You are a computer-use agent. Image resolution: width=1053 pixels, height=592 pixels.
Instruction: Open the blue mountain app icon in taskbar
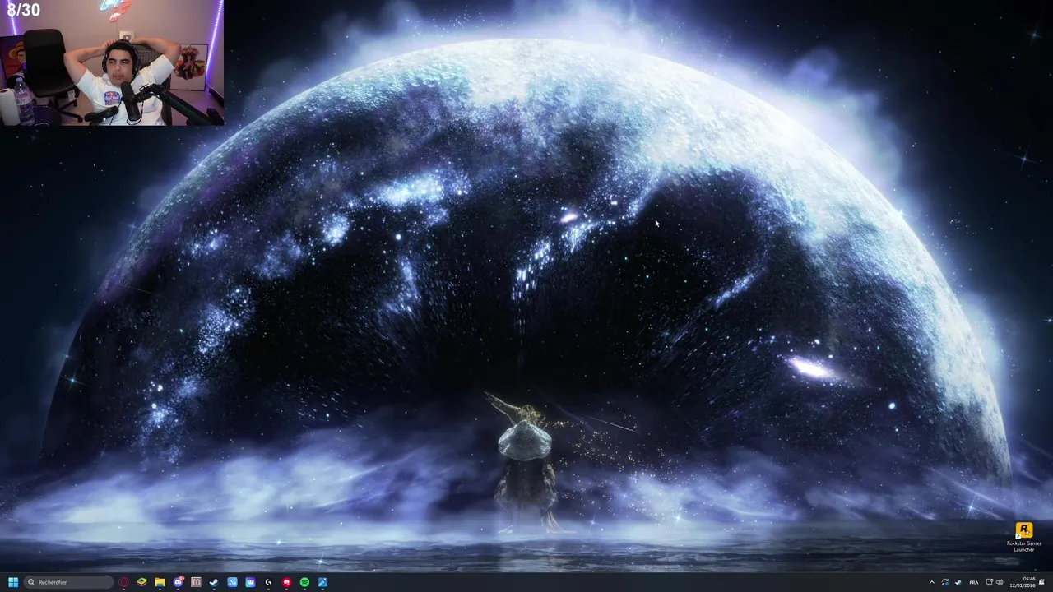tap(232, 582)
